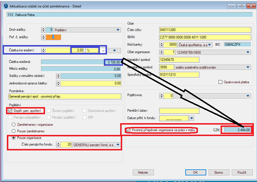Click the spinner beside Druh srážky

(44, 29)
